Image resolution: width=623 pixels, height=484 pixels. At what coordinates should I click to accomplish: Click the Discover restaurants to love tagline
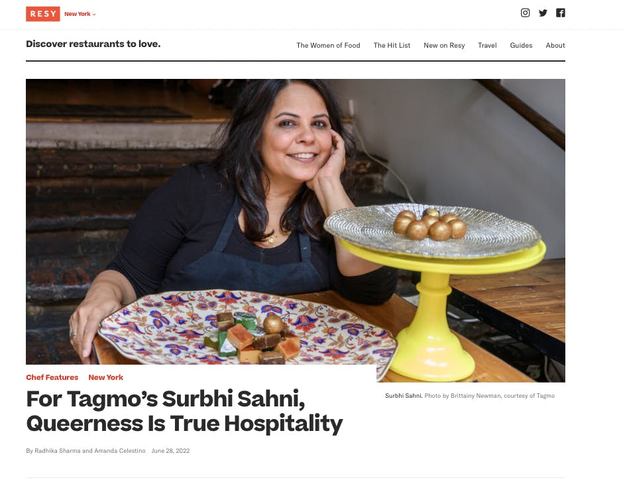93,44
